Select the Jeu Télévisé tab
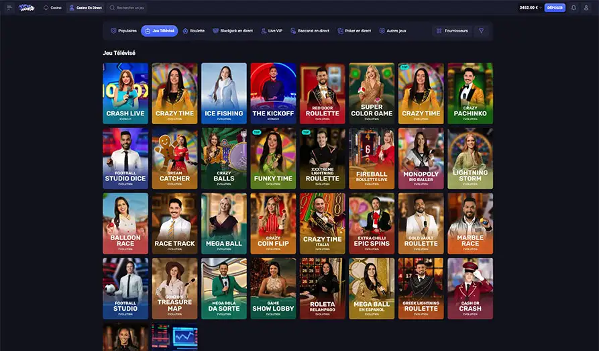Screen dimensions: 599x351 (159, 31)
